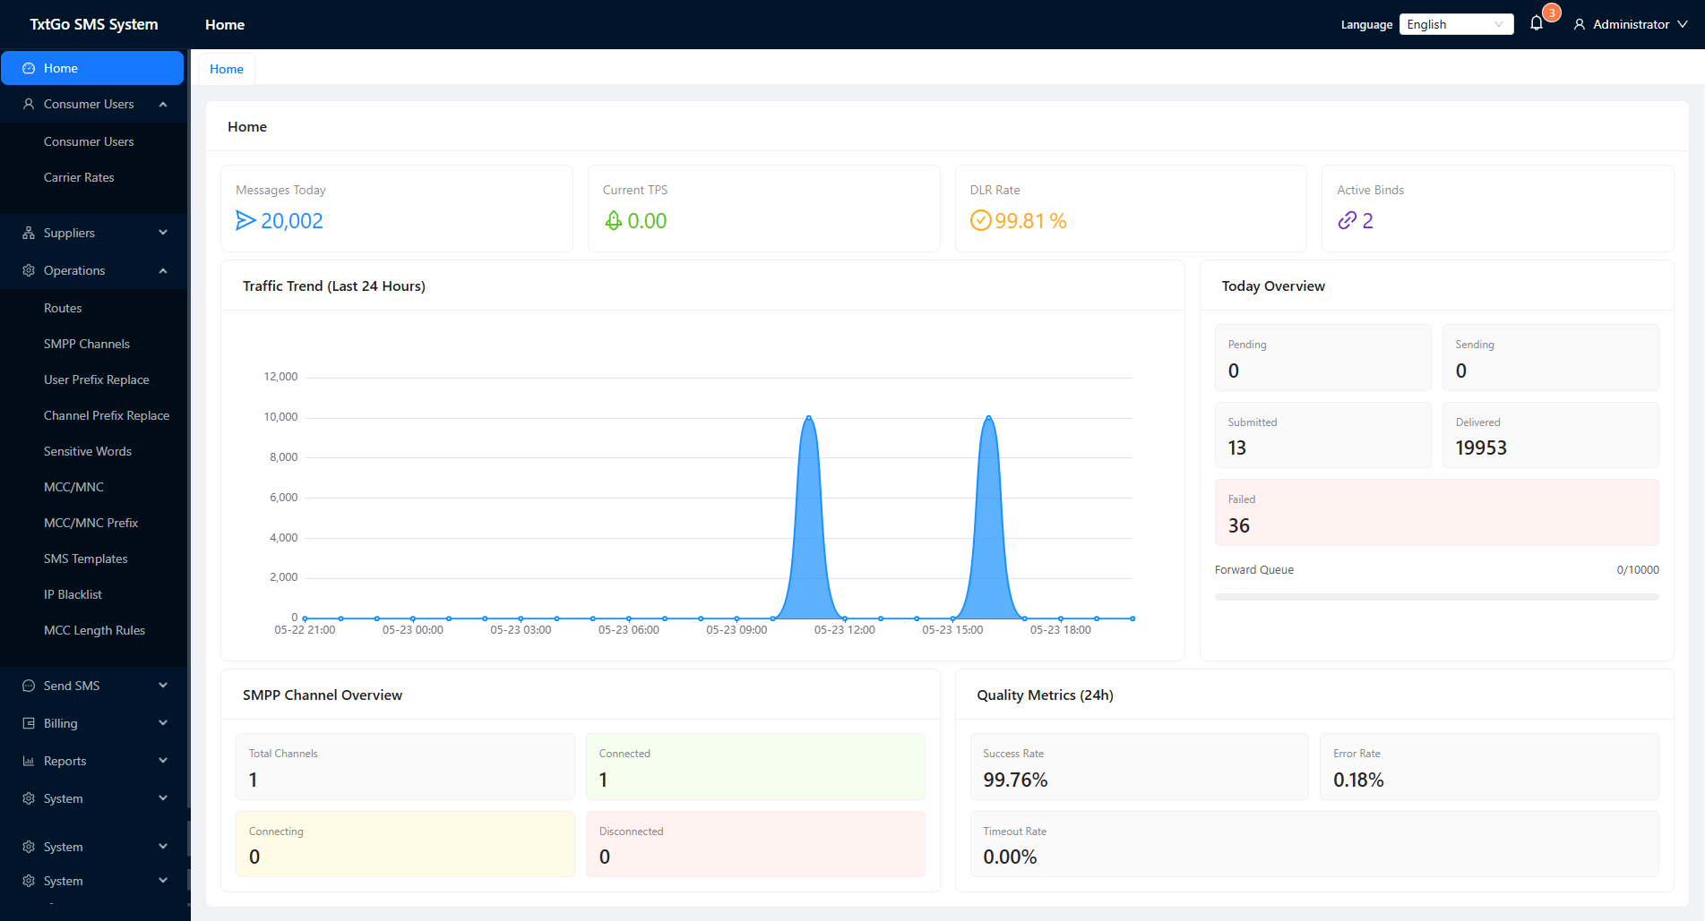
Task: Click the Reports bar-chart icon
Action: point(29,761)
